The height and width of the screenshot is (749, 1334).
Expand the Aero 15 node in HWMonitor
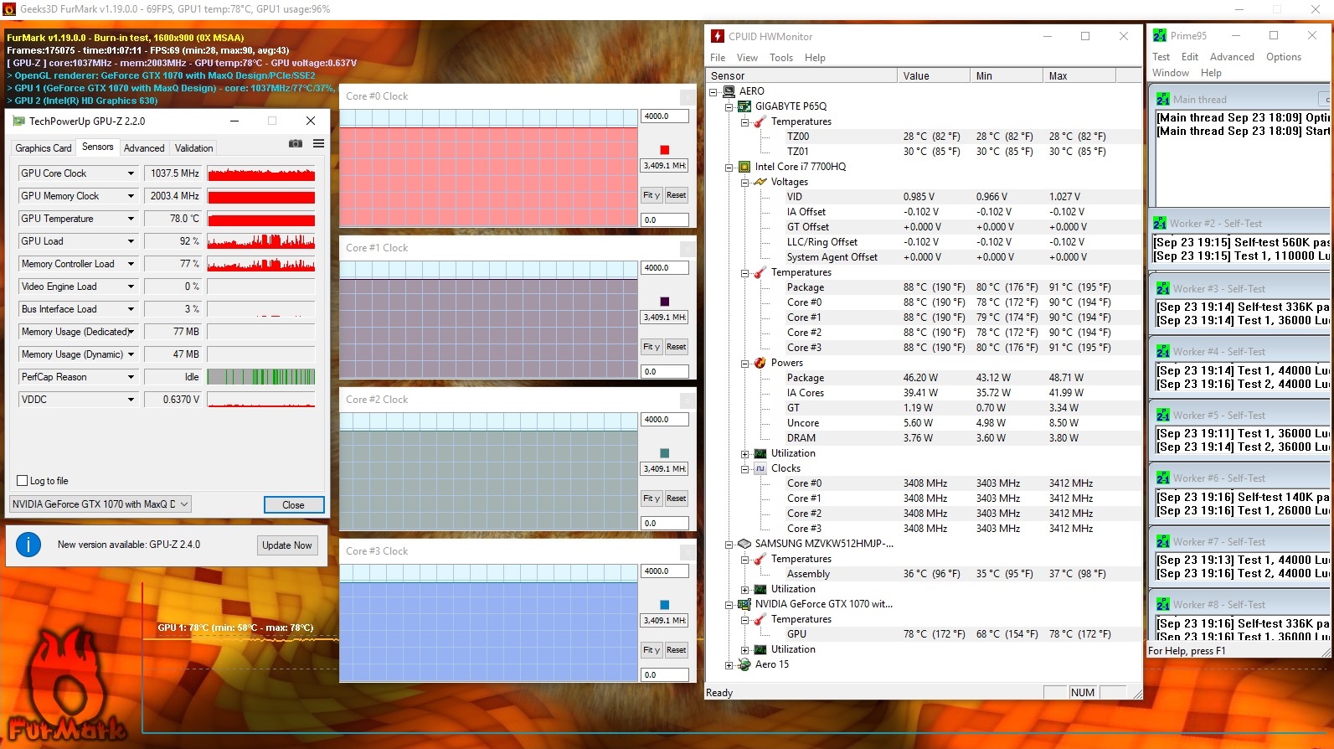coord(729,665)
